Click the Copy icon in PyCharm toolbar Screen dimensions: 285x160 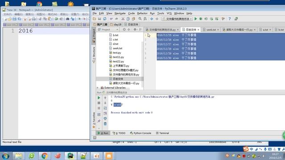tap(128, 19)
